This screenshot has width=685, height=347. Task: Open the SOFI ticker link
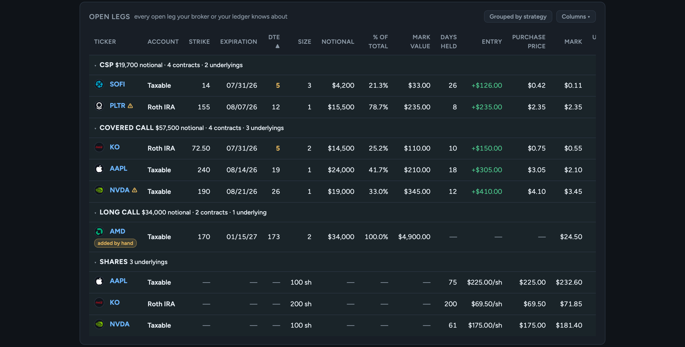[117, 84]
